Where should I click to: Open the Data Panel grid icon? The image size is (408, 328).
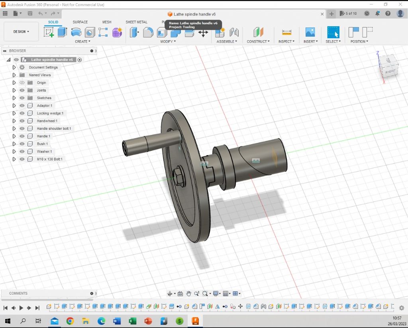point(5,14)
